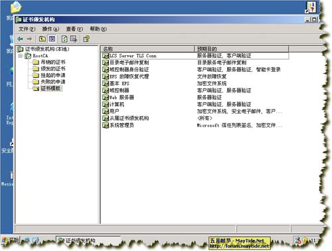Click the Help toolbar icon

(x=86, y=39)
